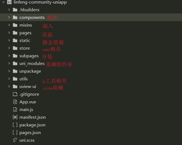Click the gear file icon beside manifest.json
Viewport: 182px width, 145px height.
(15, 117)
